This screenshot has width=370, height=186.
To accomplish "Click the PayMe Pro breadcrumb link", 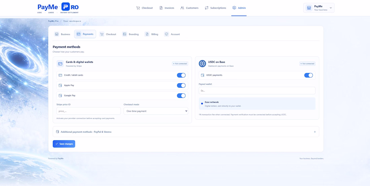I will point(53,21).
